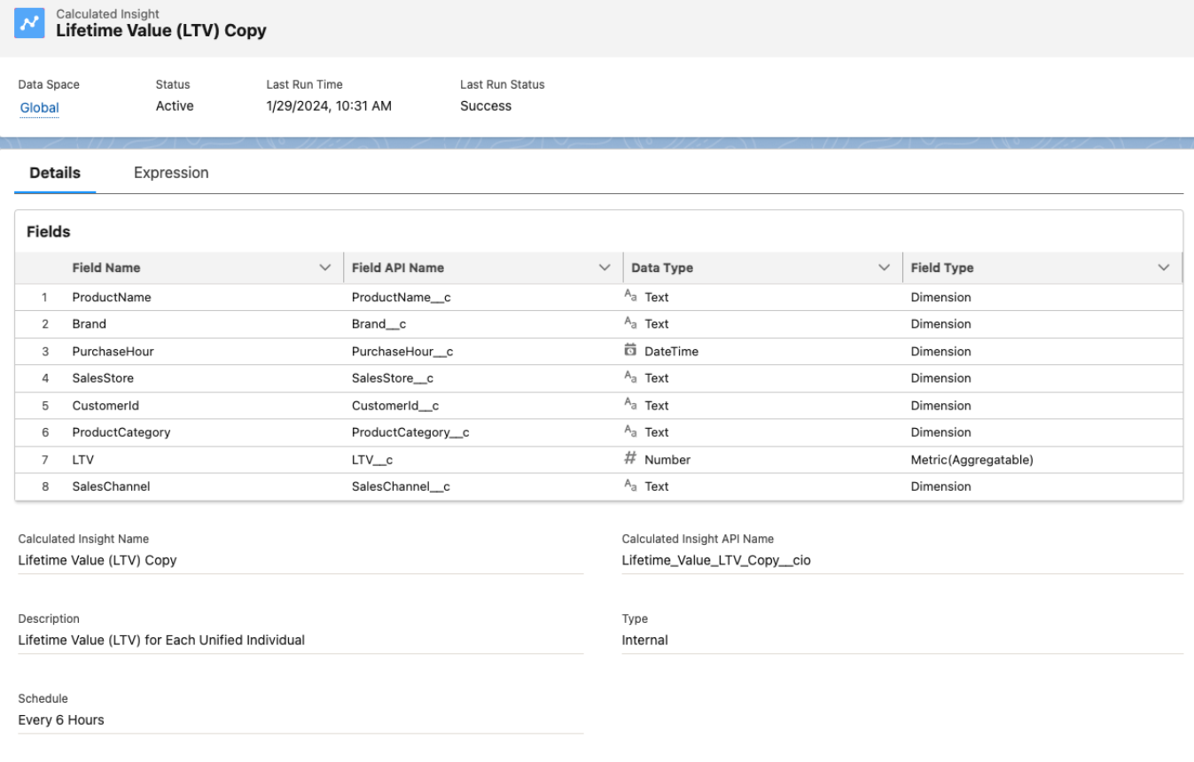This screenshot has width=1194, height=762.
Task: Click the Text type icon in ProductCategory row
Action: [x=630, y=432]
